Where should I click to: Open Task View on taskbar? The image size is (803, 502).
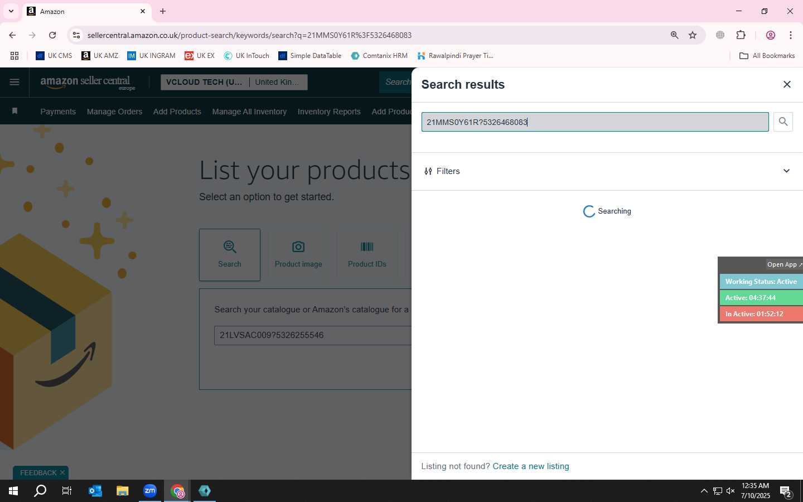coord(67,491)
